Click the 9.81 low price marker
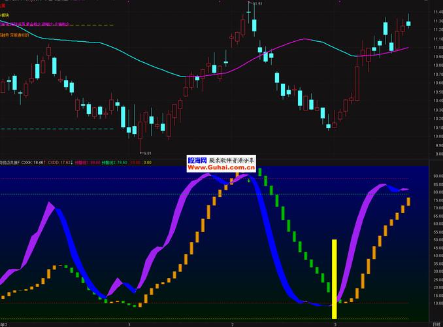Viewport: 443px width, 327px height. (147, 152)
